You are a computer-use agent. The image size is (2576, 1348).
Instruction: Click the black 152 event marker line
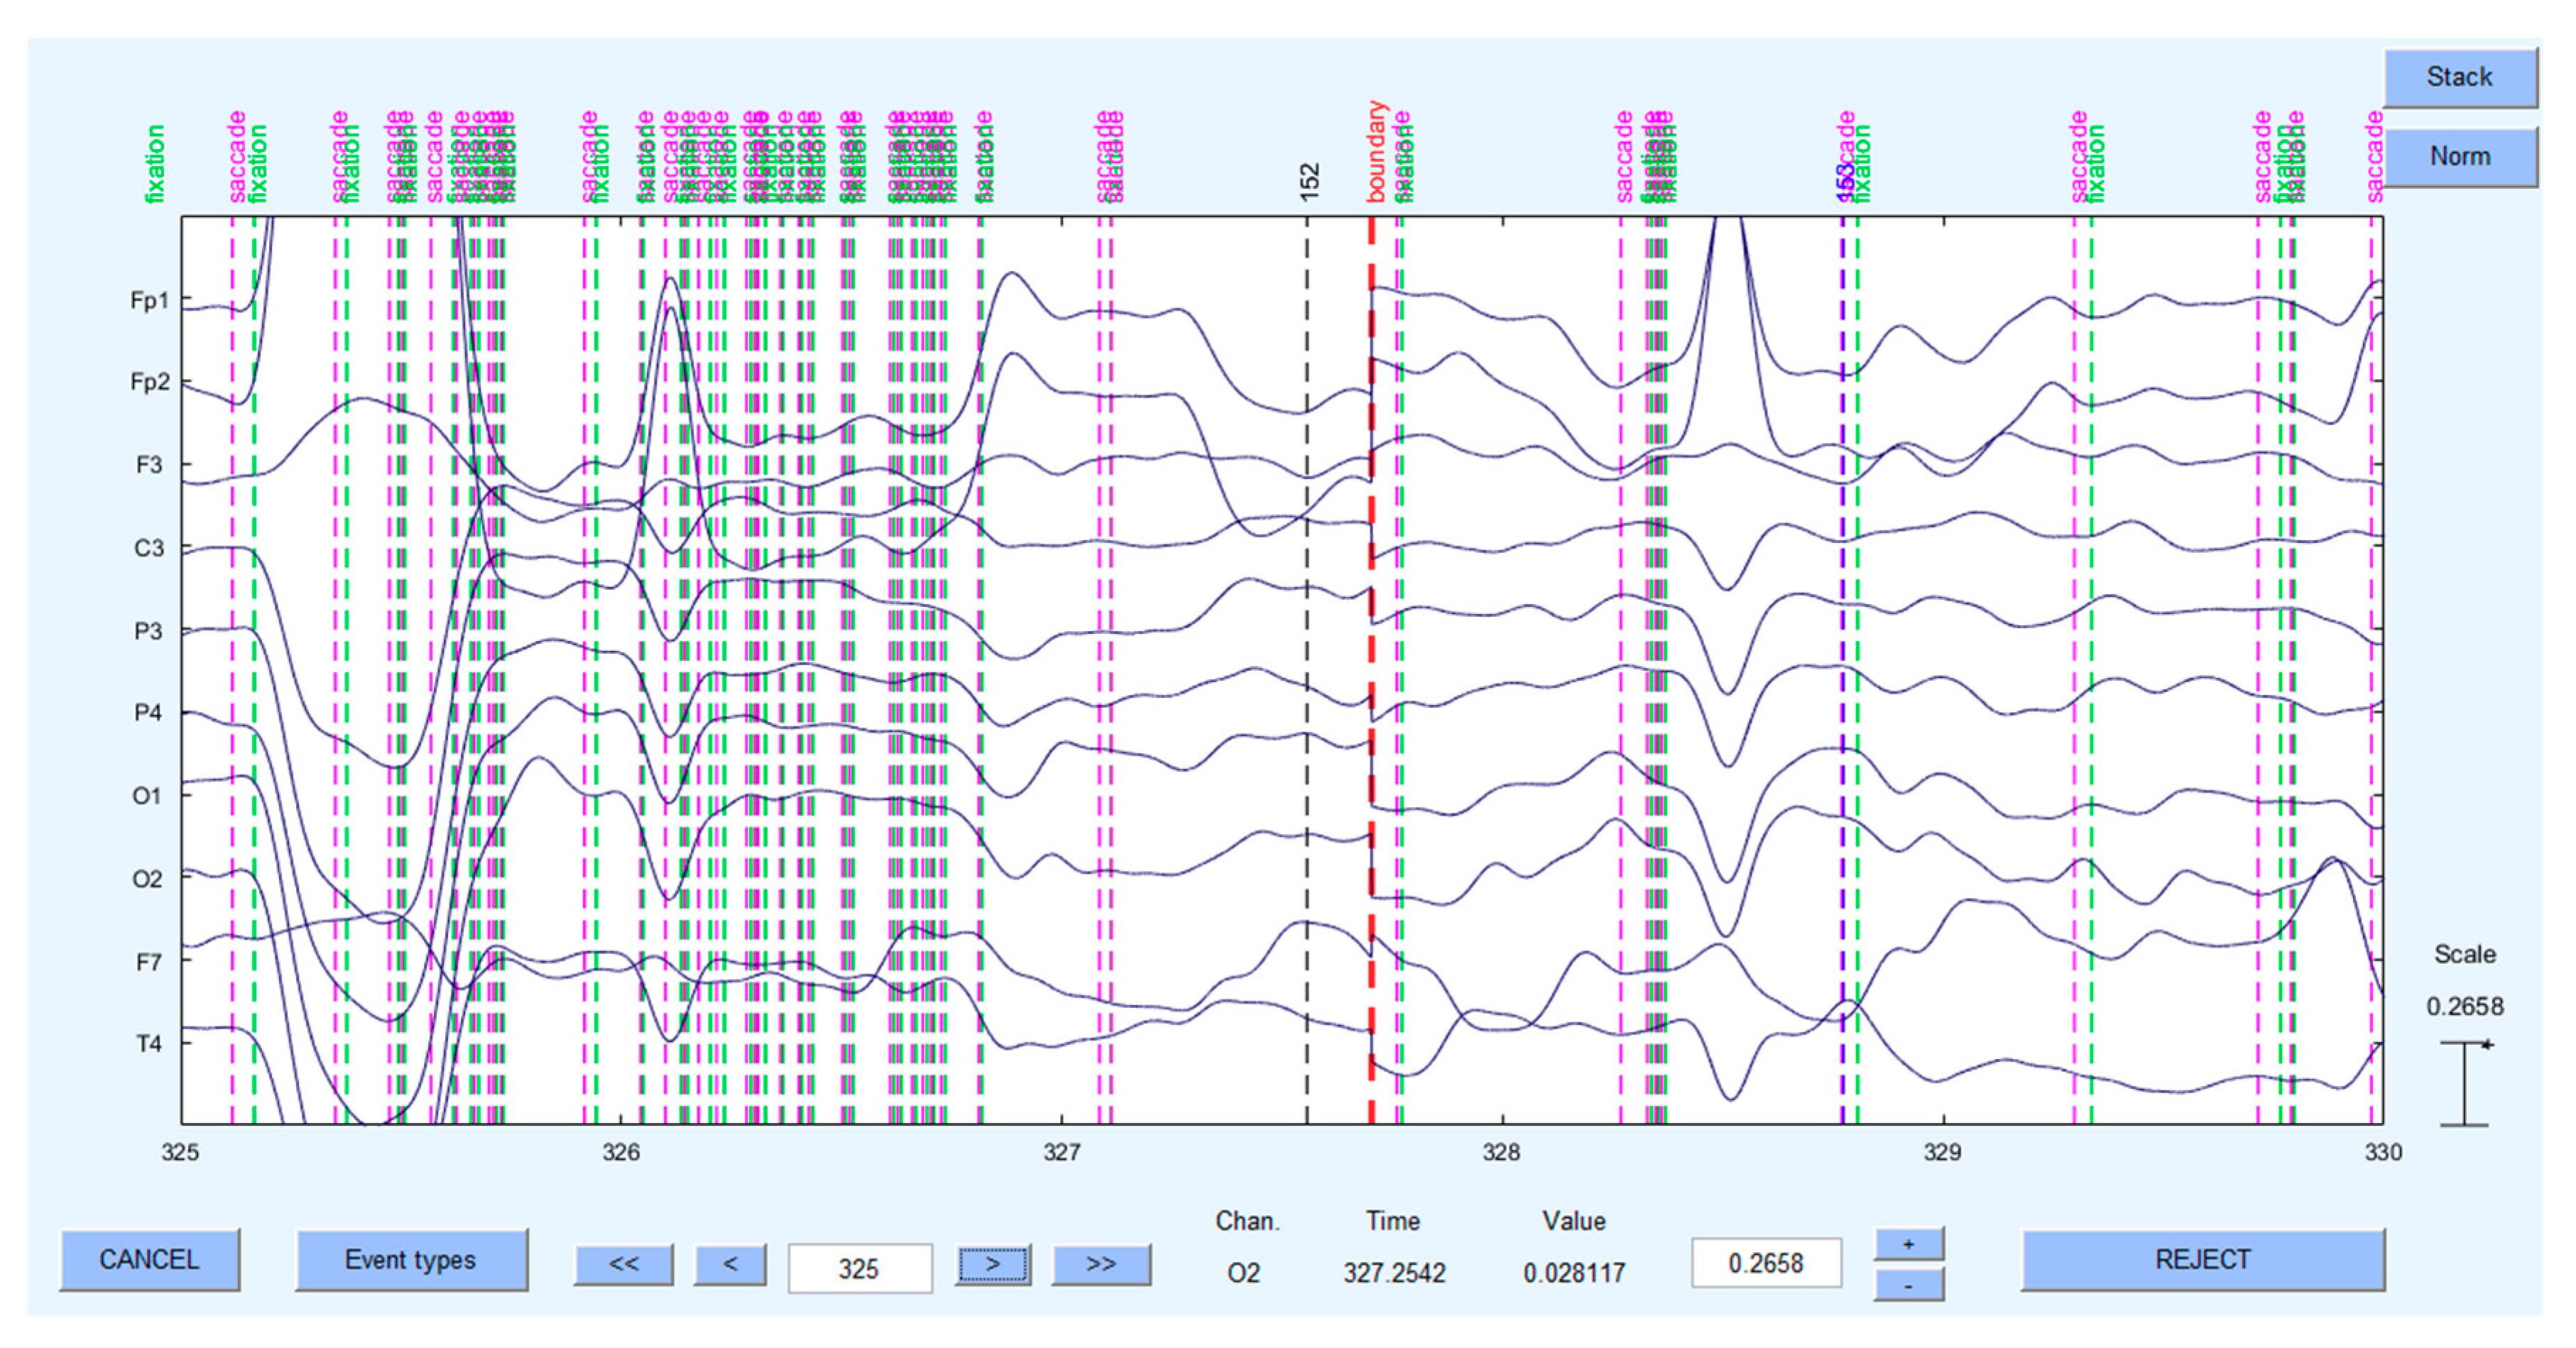click(x=1306, y=650)
